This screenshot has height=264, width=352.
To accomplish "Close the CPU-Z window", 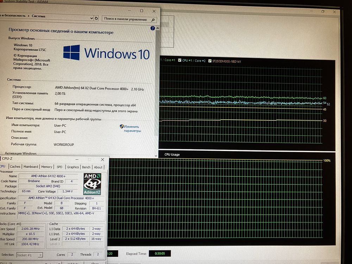I will tap(102, 159).
